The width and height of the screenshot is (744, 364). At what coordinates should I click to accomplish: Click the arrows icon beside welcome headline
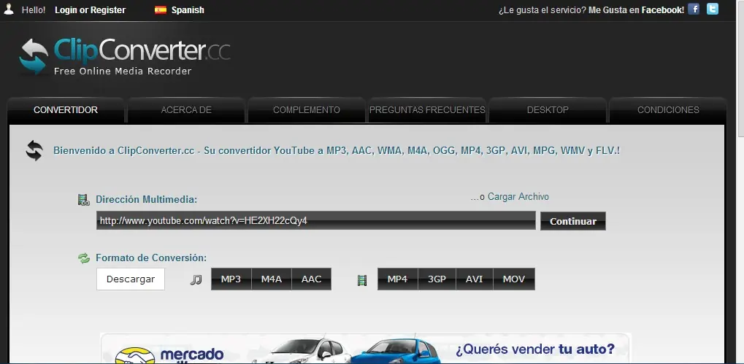click(x=34, y=151)
